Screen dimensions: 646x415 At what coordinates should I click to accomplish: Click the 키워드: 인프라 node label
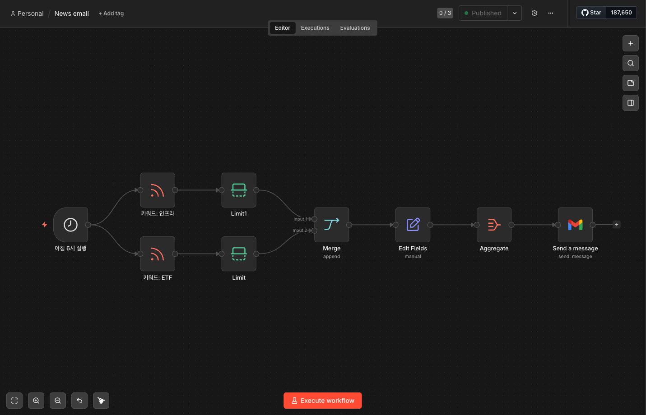158,214
